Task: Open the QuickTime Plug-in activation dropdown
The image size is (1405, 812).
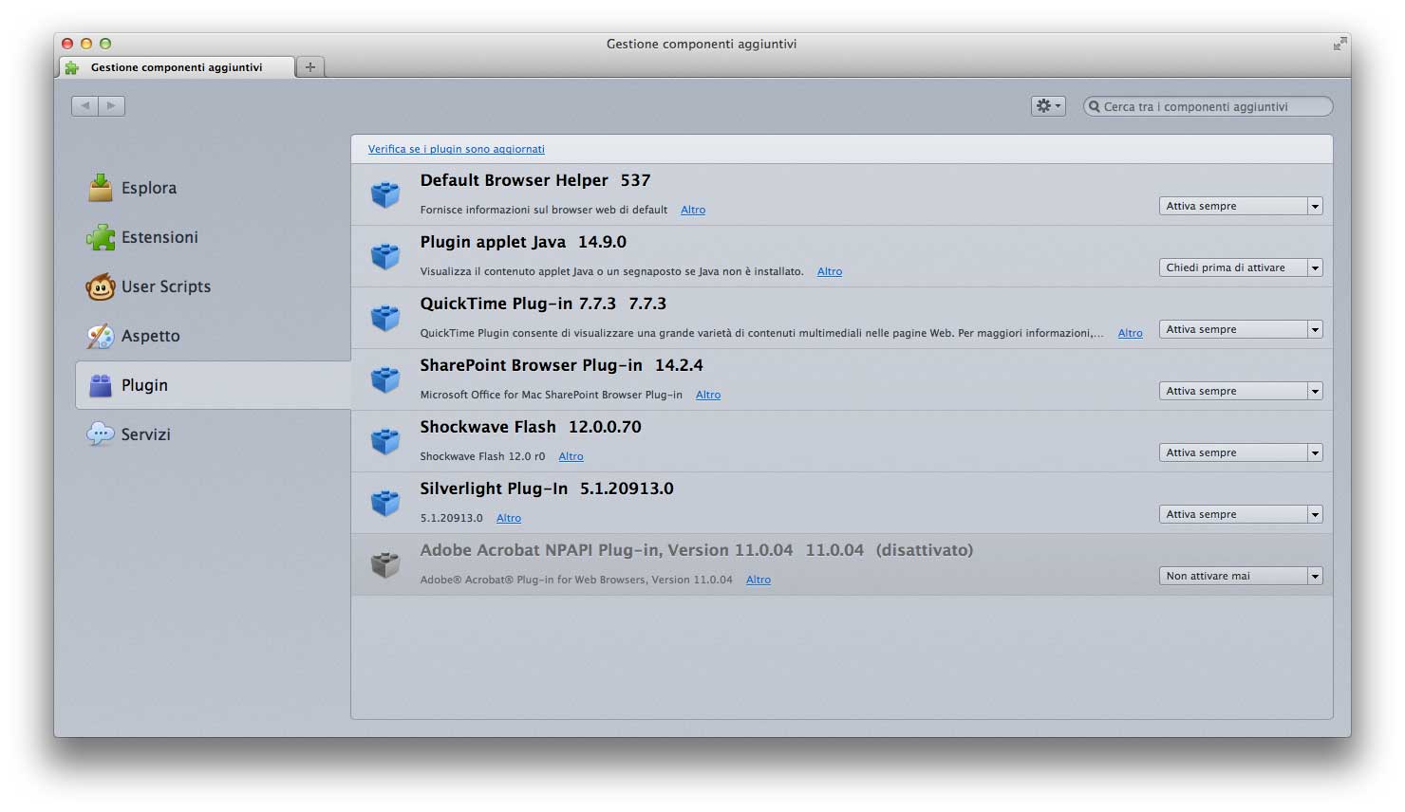Action: [x=1240, y=329]
